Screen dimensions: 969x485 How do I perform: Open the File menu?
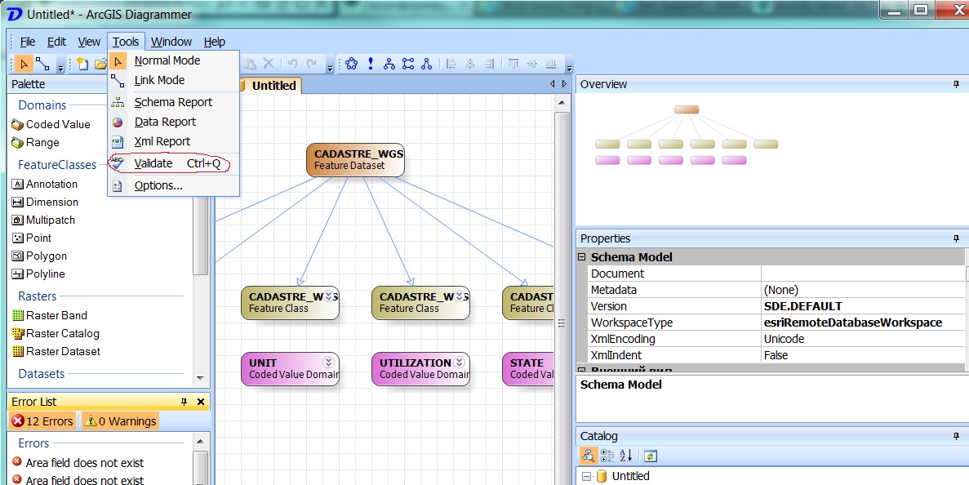(x=28, y=42)
